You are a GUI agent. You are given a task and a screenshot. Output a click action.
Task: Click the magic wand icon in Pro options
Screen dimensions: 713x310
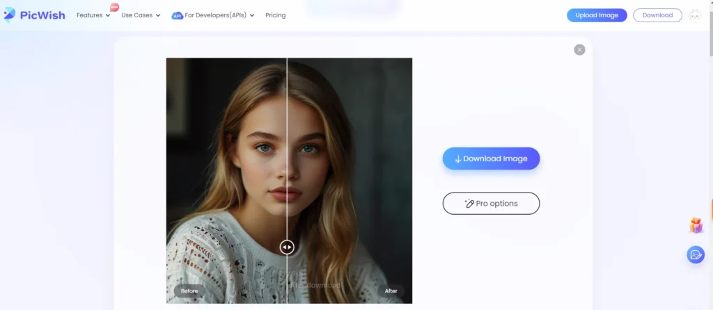pyautogui.click(x=469, y=204)
